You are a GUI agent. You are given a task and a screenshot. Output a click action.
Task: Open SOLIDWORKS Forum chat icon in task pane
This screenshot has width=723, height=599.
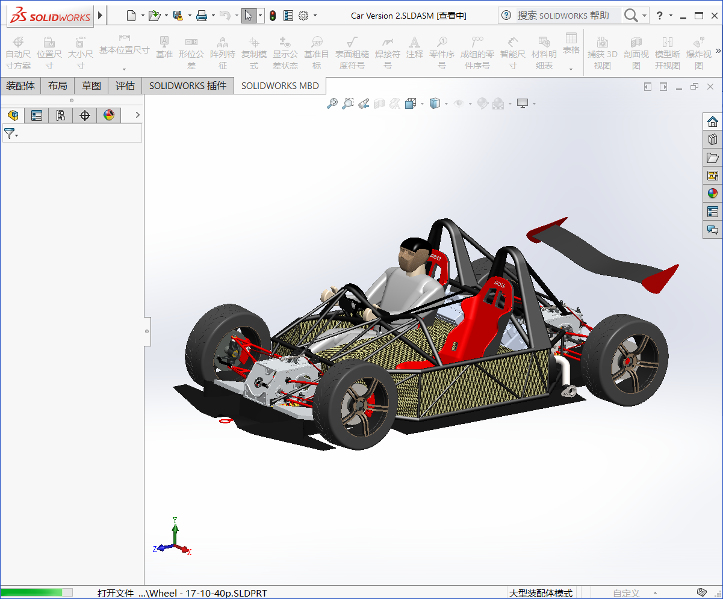pos(713,230)
